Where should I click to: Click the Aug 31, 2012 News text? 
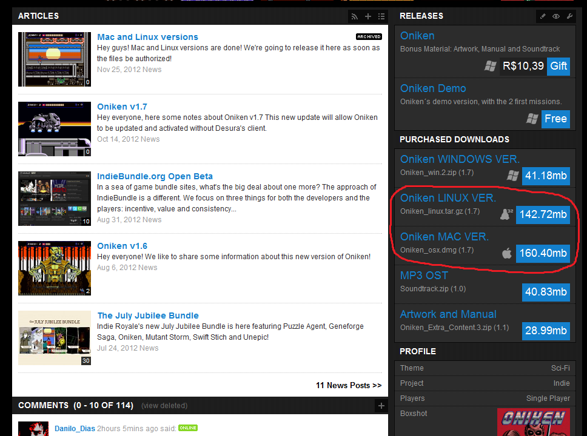pyautogui.click(x=129, y=220)
